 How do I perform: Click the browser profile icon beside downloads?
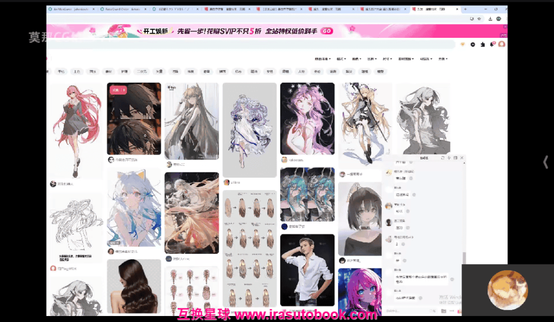[x=498, y=19]
